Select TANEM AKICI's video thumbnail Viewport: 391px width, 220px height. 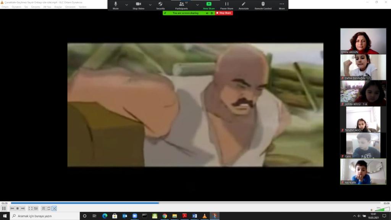(363, 119)
